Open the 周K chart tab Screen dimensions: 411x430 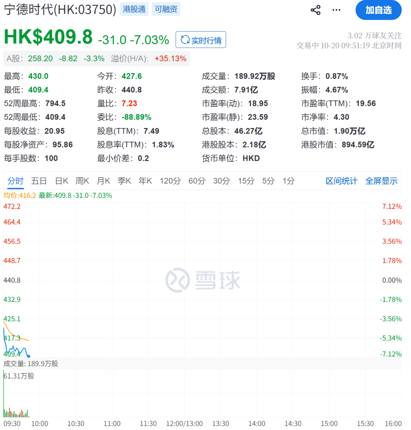coord(83,181)
